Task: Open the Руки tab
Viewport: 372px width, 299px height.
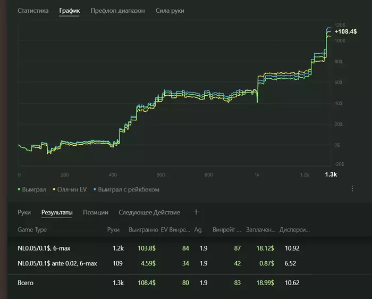Action: (x=24, y=212)
